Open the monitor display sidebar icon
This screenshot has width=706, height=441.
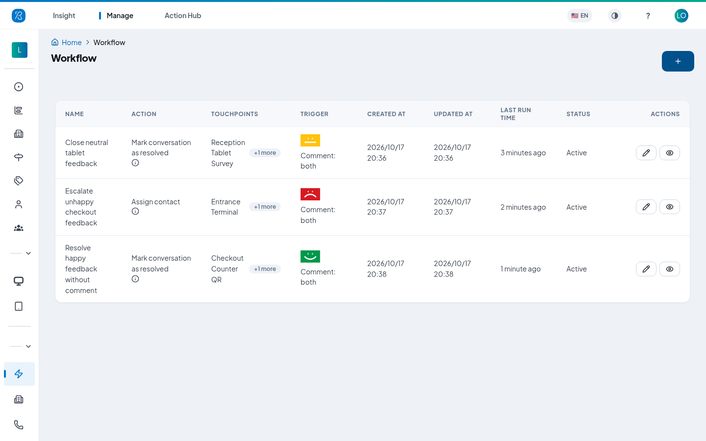coord(19,281)
